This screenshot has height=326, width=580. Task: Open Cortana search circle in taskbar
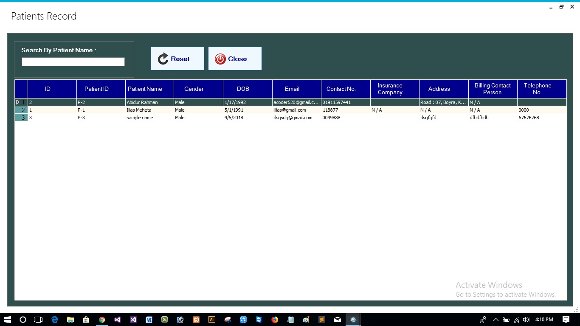pyautogui.click(x=23, y=320)
